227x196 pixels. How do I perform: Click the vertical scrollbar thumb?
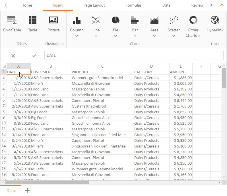click(224, 78)
